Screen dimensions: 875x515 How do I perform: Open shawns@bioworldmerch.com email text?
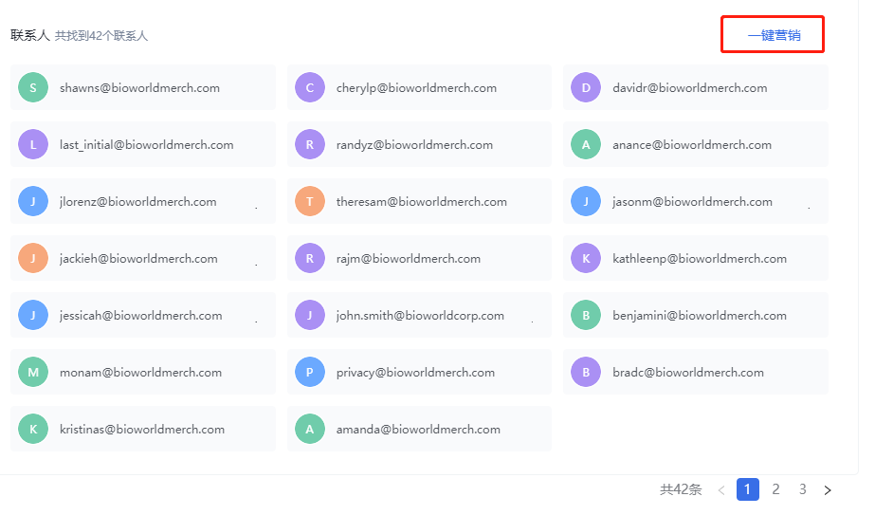(139, 87)
